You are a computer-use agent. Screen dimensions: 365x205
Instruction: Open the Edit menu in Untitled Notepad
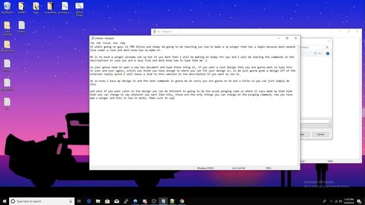pyautogui.click(x=99, y=43)
